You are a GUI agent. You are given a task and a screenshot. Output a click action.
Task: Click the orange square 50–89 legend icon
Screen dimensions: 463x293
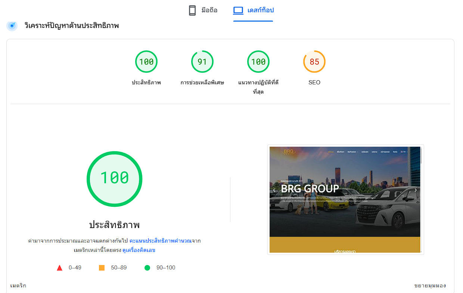coord(102,268)
